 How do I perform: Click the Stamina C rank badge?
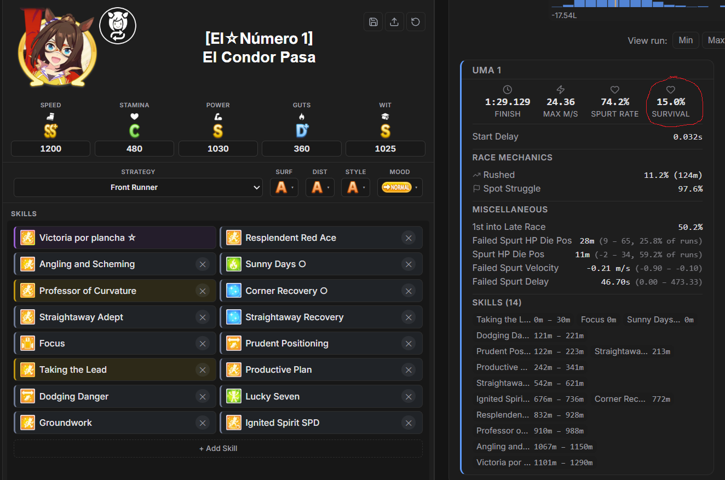134,131
